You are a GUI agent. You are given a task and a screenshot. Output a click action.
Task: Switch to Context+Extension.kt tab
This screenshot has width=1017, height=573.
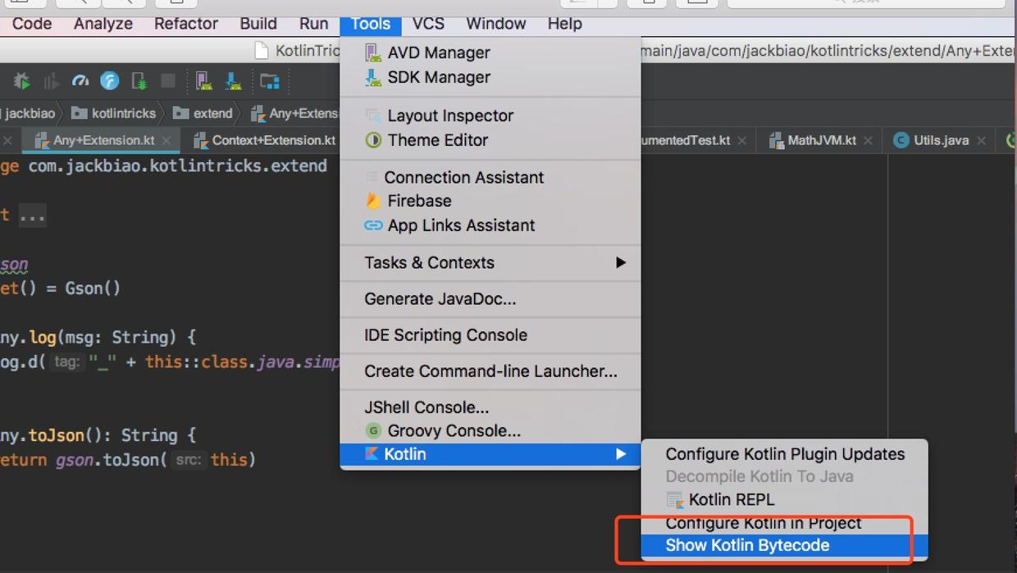pos(264,140)
